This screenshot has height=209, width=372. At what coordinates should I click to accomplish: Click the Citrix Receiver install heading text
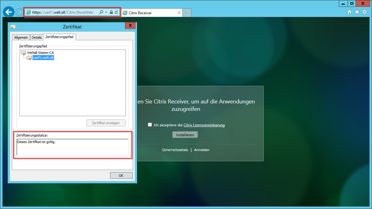[x=196, y=105]
